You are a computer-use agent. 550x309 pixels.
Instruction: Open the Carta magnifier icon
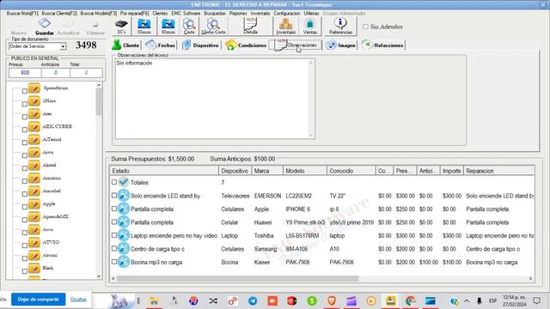(189, 24)
